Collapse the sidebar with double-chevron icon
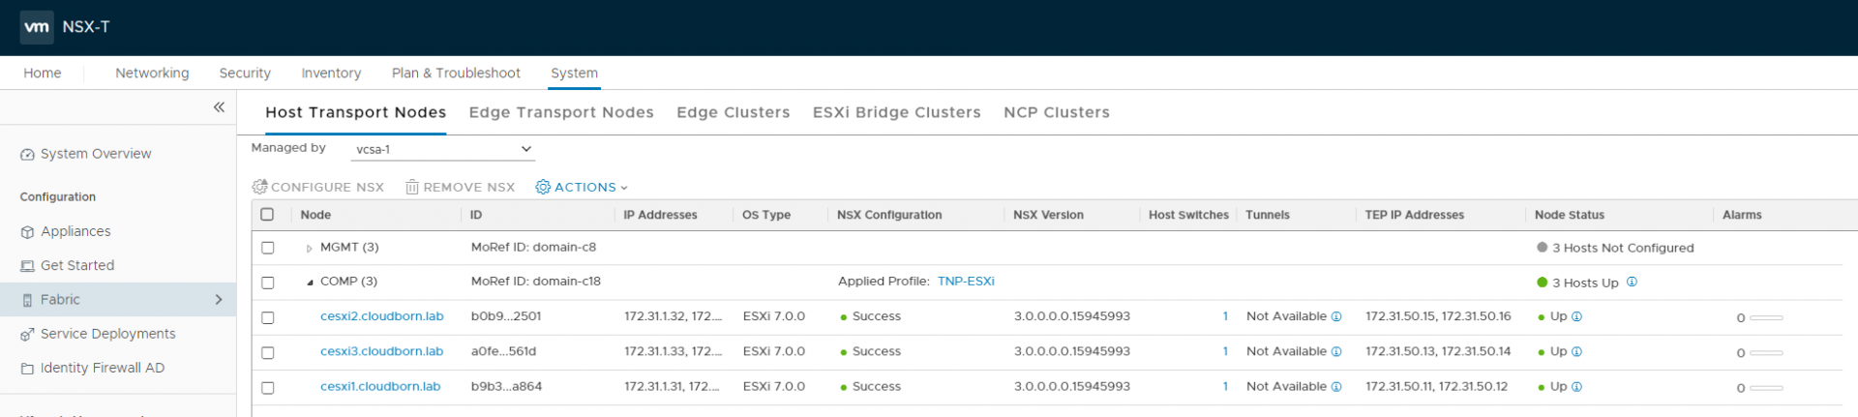The width and height of the screenshot is (1858, 417). (x=219, y=107)
